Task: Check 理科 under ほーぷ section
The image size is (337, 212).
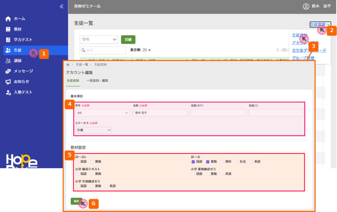Action: click(x=222, y=162)
